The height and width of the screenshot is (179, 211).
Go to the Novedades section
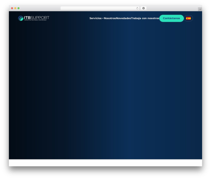[123, 18]
